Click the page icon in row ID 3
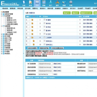The image size is (97, 97). [x=32, y=27]
